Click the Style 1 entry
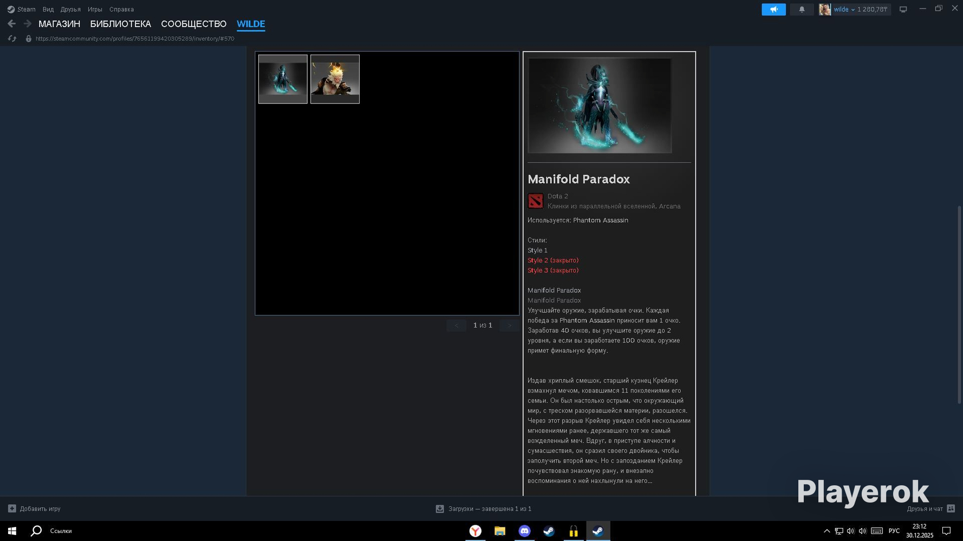The image size is (963, 541). tap(537, 250)
